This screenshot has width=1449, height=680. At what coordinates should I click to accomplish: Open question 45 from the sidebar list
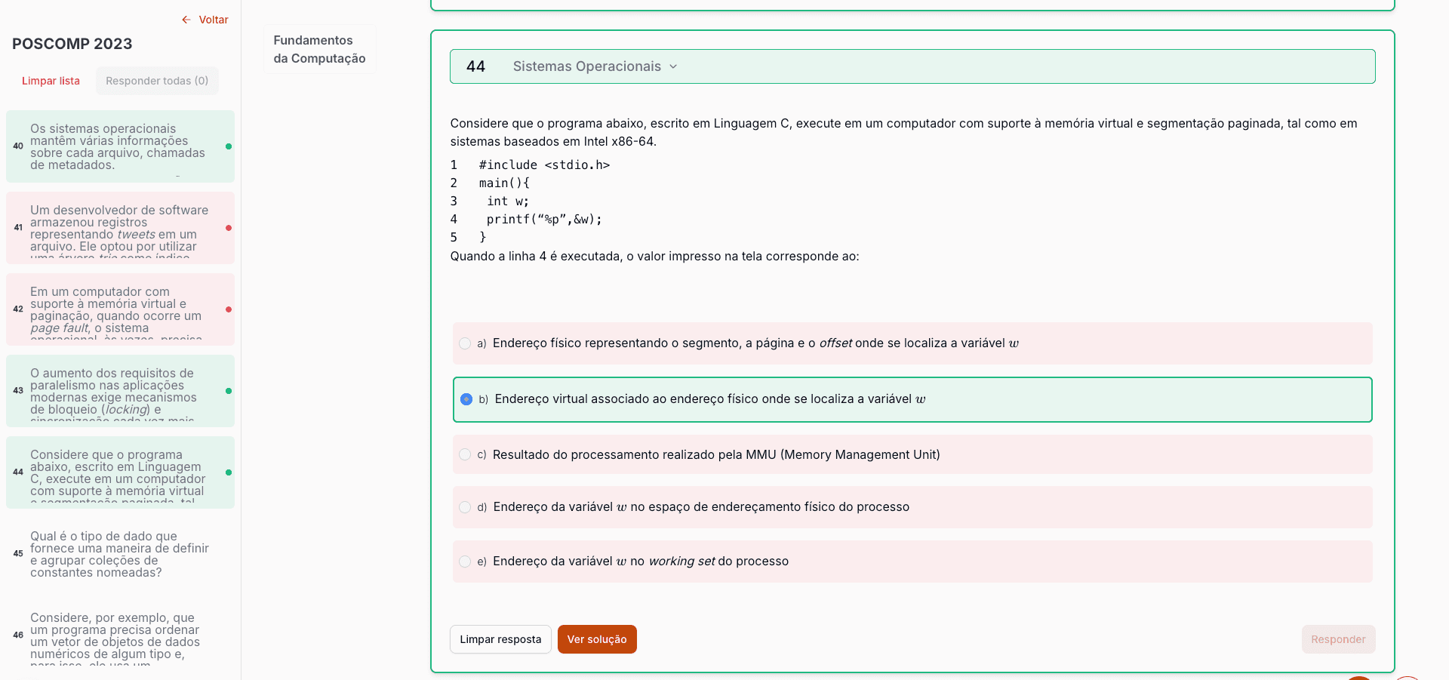(x=120, y=555)
